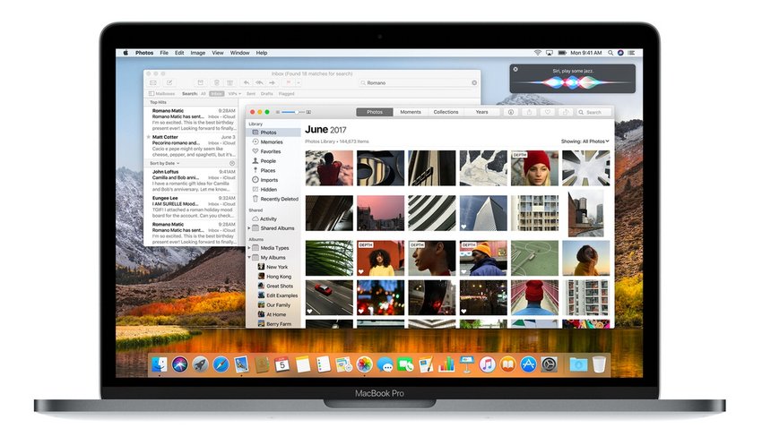The image size is (762, 428).
Task: Open Launchpad from the Dock
Action: pyautogui.click(x=200, y=364)
